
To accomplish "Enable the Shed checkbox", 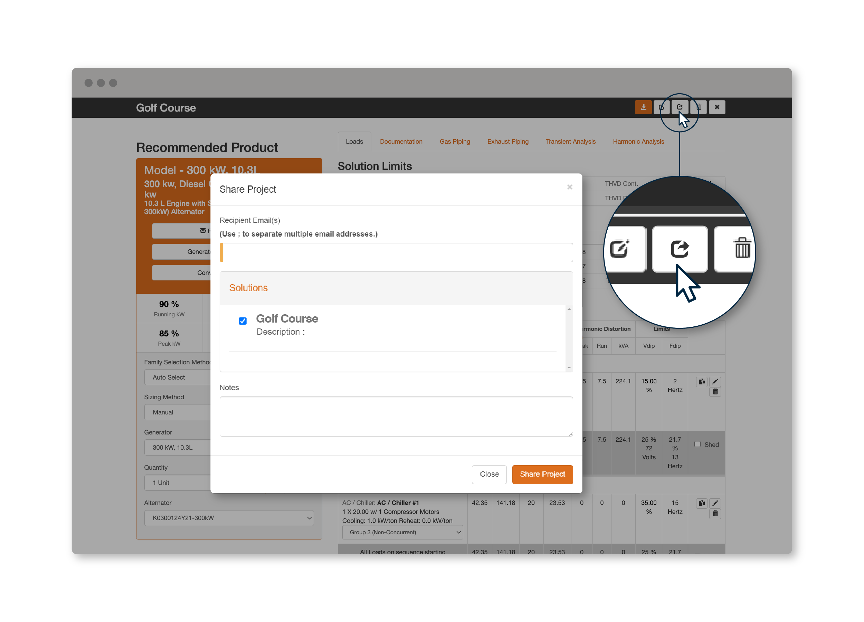I will [x=697, y=444].
